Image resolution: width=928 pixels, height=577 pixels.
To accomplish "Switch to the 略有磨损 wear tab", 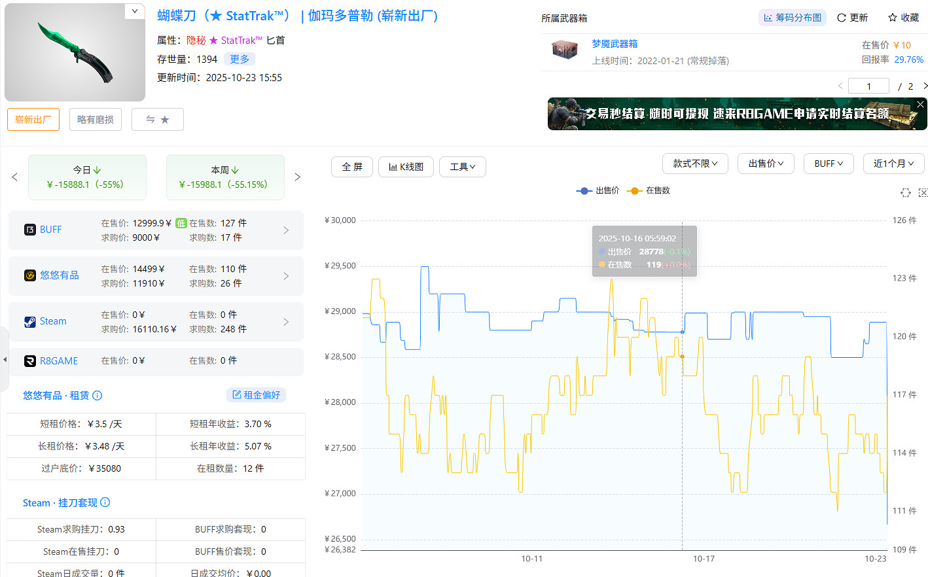I will [x=95, y=119].
